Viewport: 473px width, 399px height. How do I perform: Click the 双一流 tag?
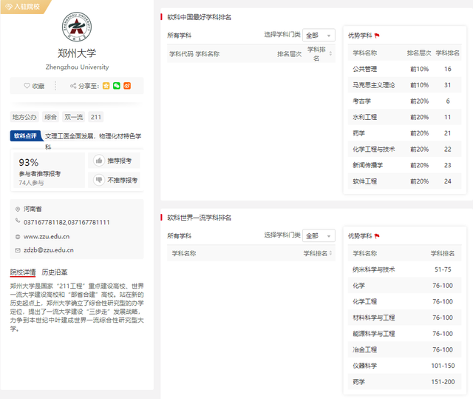74,117
